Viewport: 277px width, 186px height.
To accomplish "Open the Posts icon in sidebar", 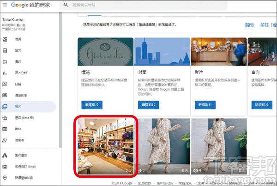I will point(5,50).
